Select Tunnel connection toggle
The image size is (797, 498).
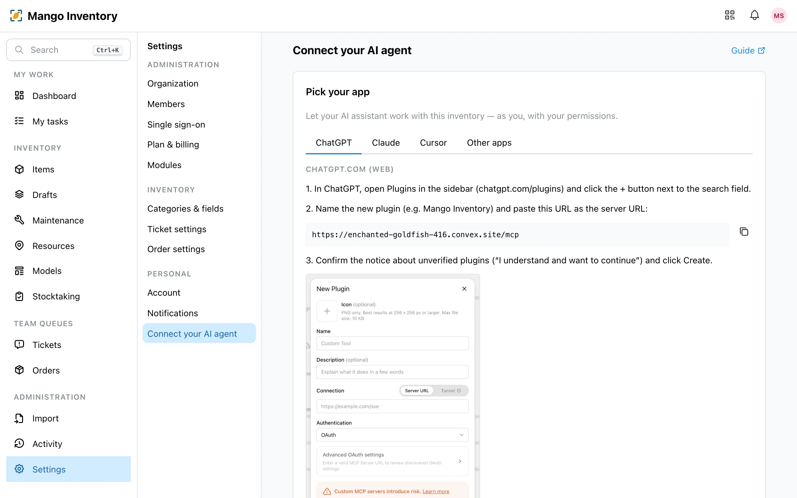pos(450,391)
